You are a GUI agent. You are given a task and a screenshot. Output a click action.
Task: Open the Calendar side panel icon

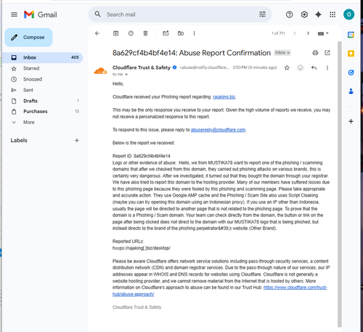click(x=351, y=35)
